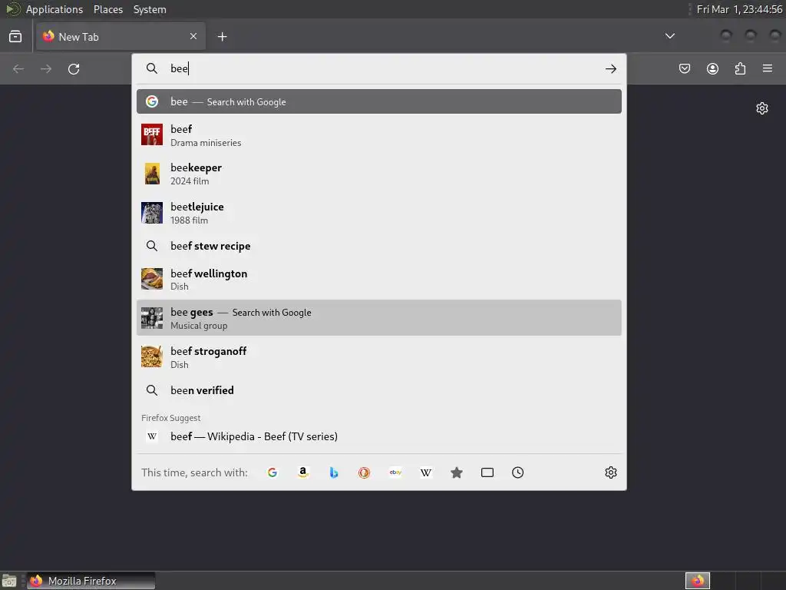The image size is (786, 590).
Task: Search this time with Google icon
Action: [x=272, y=472]
